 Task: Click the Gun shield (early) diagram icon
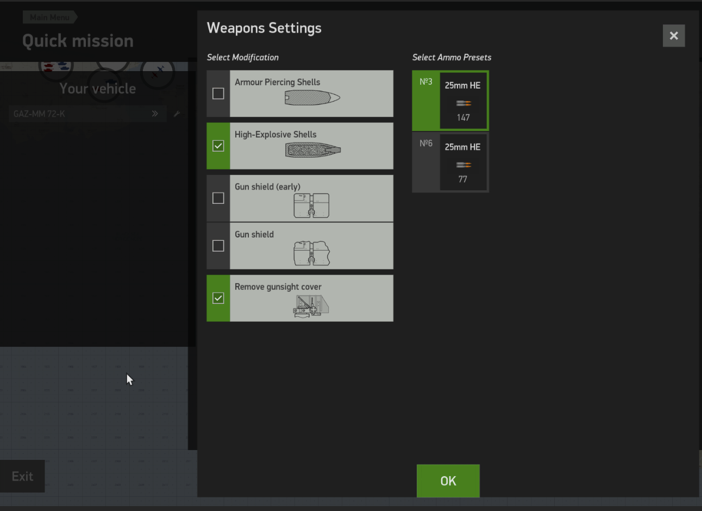(x=311, y=205)
